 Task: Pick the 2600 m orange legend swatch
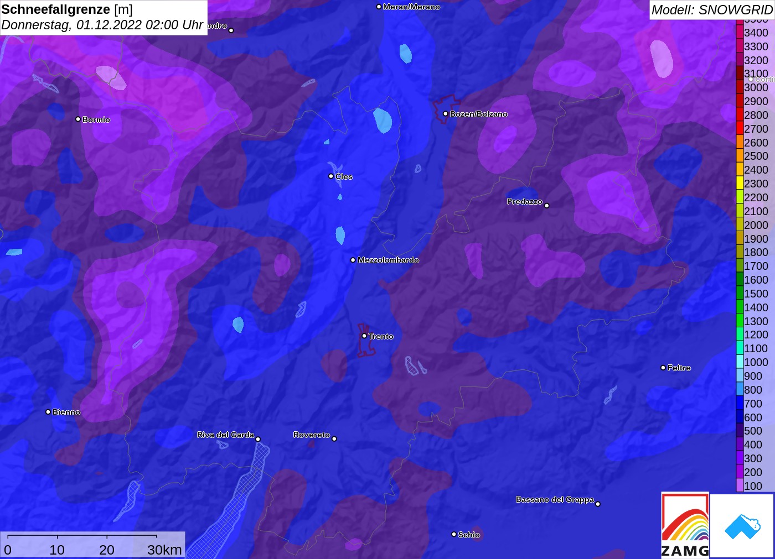(x=740, y=142)
